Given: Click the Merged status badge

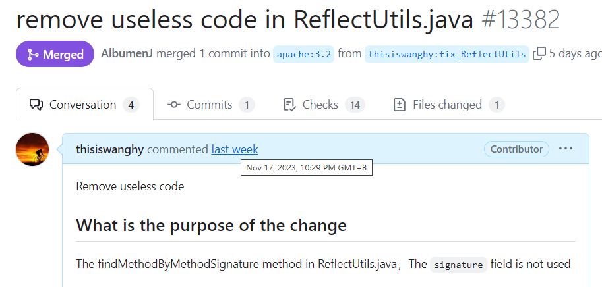Looking at the screenshot, I should (55, 54).
